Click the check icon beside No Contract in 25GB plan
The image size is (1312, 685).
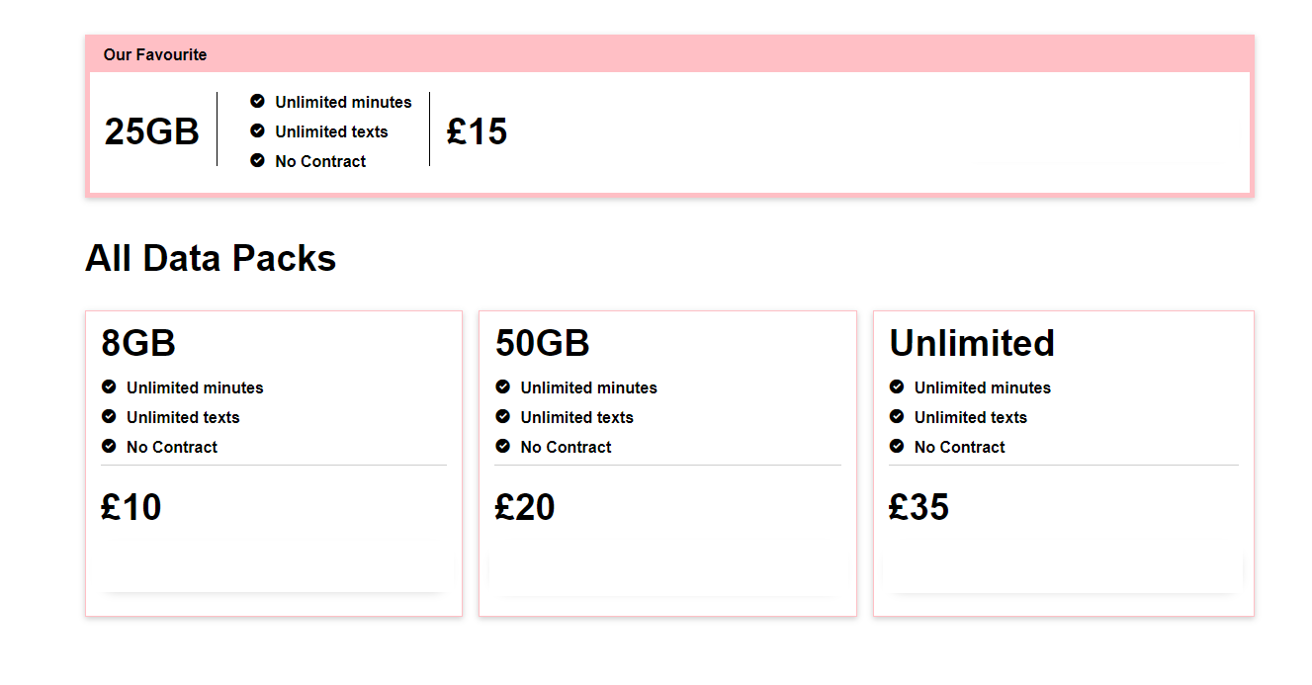257,160
